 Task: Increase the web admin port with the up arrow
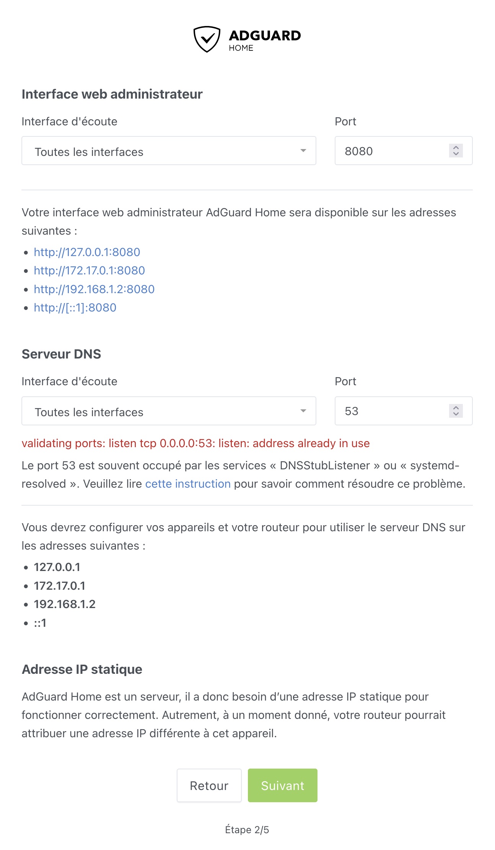456,147
